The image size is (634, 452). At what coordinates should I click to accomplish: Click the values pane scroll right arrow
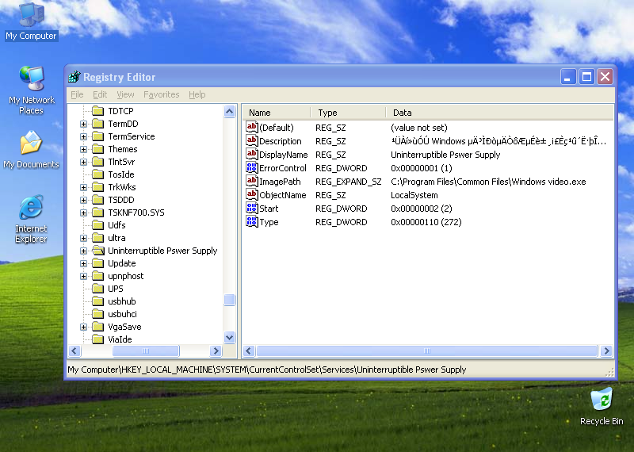pos(606,350)
